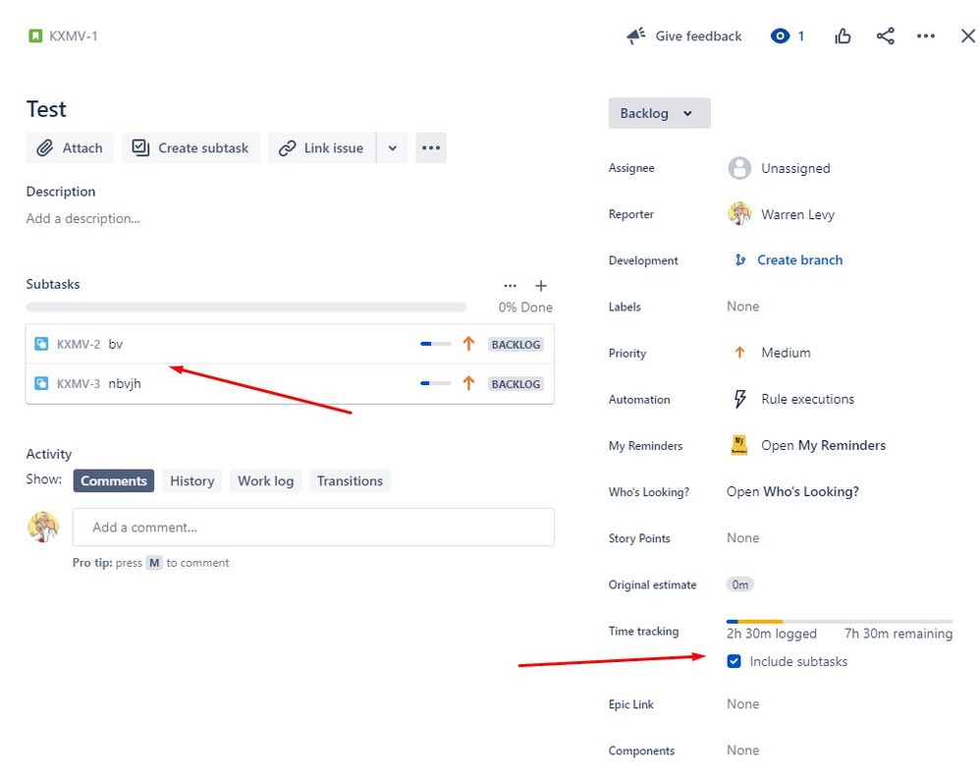
Task: Click the thumbs-up vote icon
Action: tap(843, 36)
